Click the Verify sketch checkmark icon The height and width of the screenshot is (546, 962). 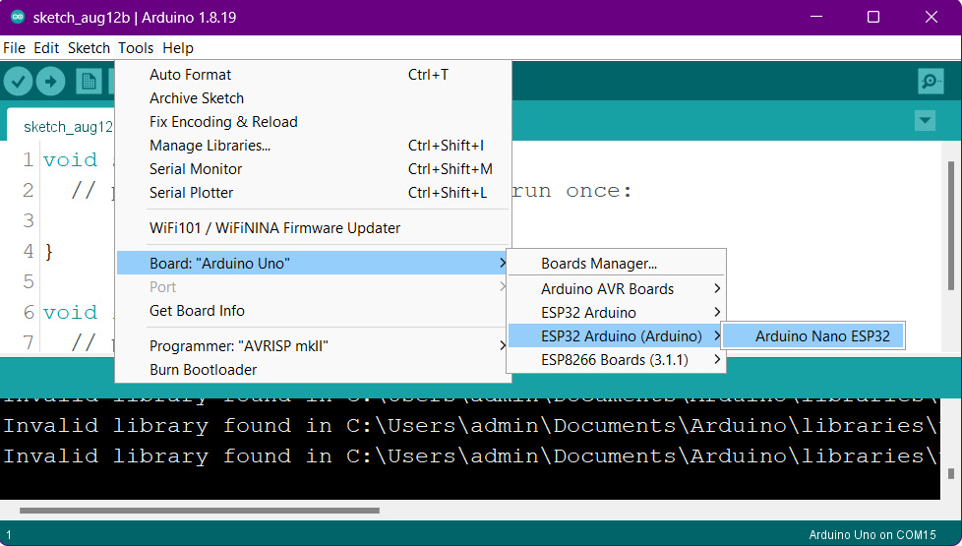[18, 82]
